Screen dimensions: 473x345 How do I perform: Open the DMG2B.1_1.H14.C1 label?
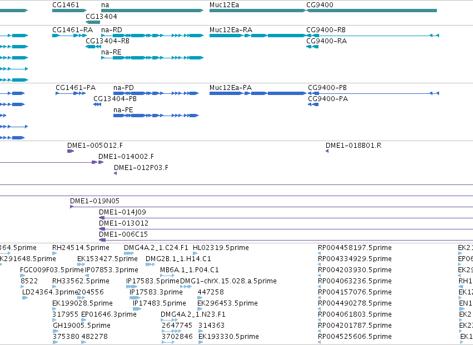tap(178, 259)
